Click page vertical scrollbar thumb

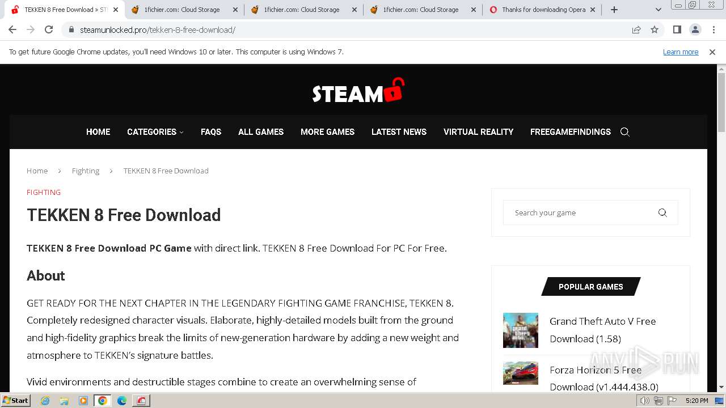coord(721,103)
